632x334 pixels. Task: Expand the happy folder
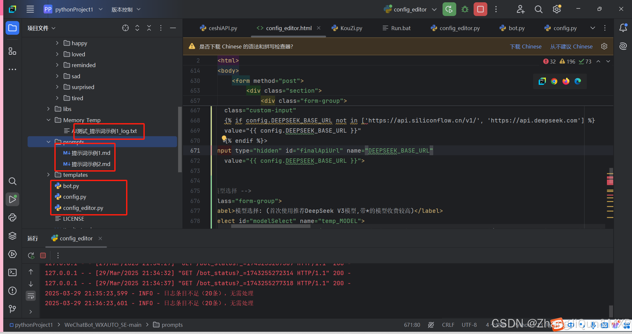pyautogui.click(x=57, y=43)
